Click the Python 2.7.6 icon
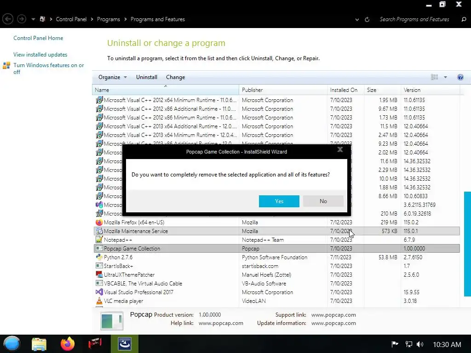 point(99,257)
